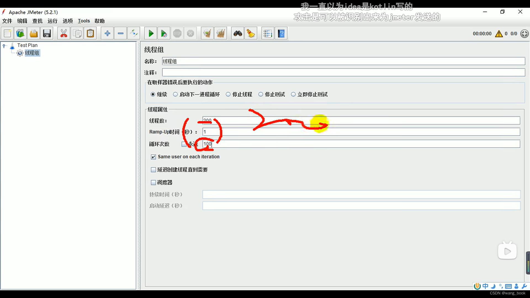This screenshot has width=530, height=298.
Task: Click the New test plan icon
Action: pos(7,34)
